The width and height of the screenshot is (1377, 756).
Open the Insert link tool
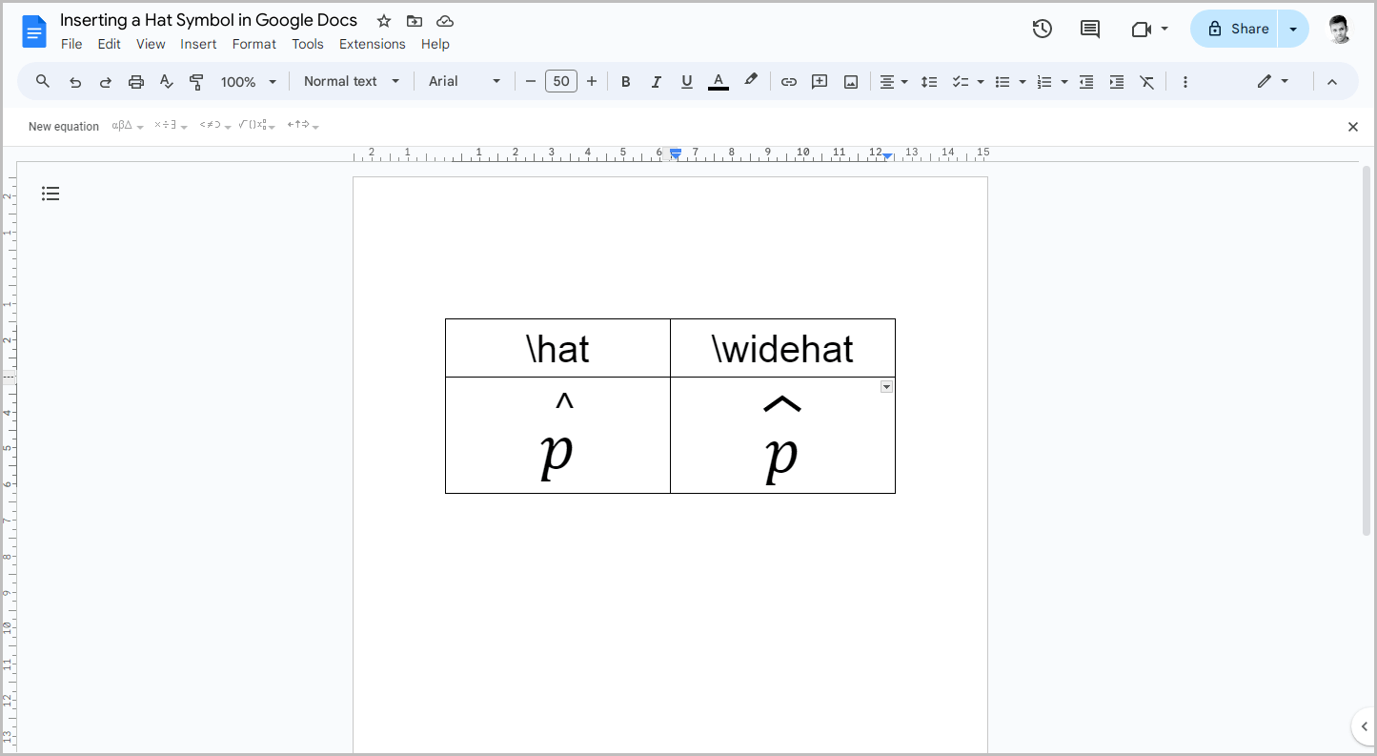pos(788,81)
